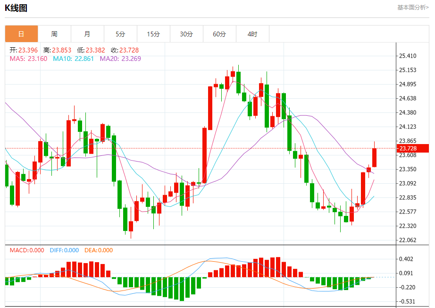
Task: Click the 24.380 price axis label
Action: (x=408, y=112)
